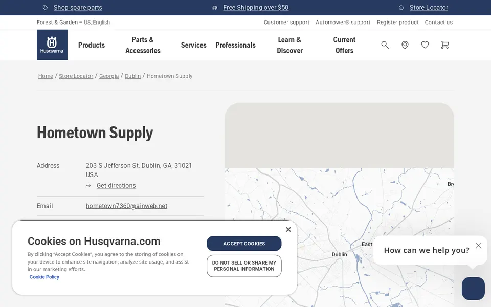Click Store Locator link in top bar
Viewport: 491px width, 307px height.
(x=429, y=8)
